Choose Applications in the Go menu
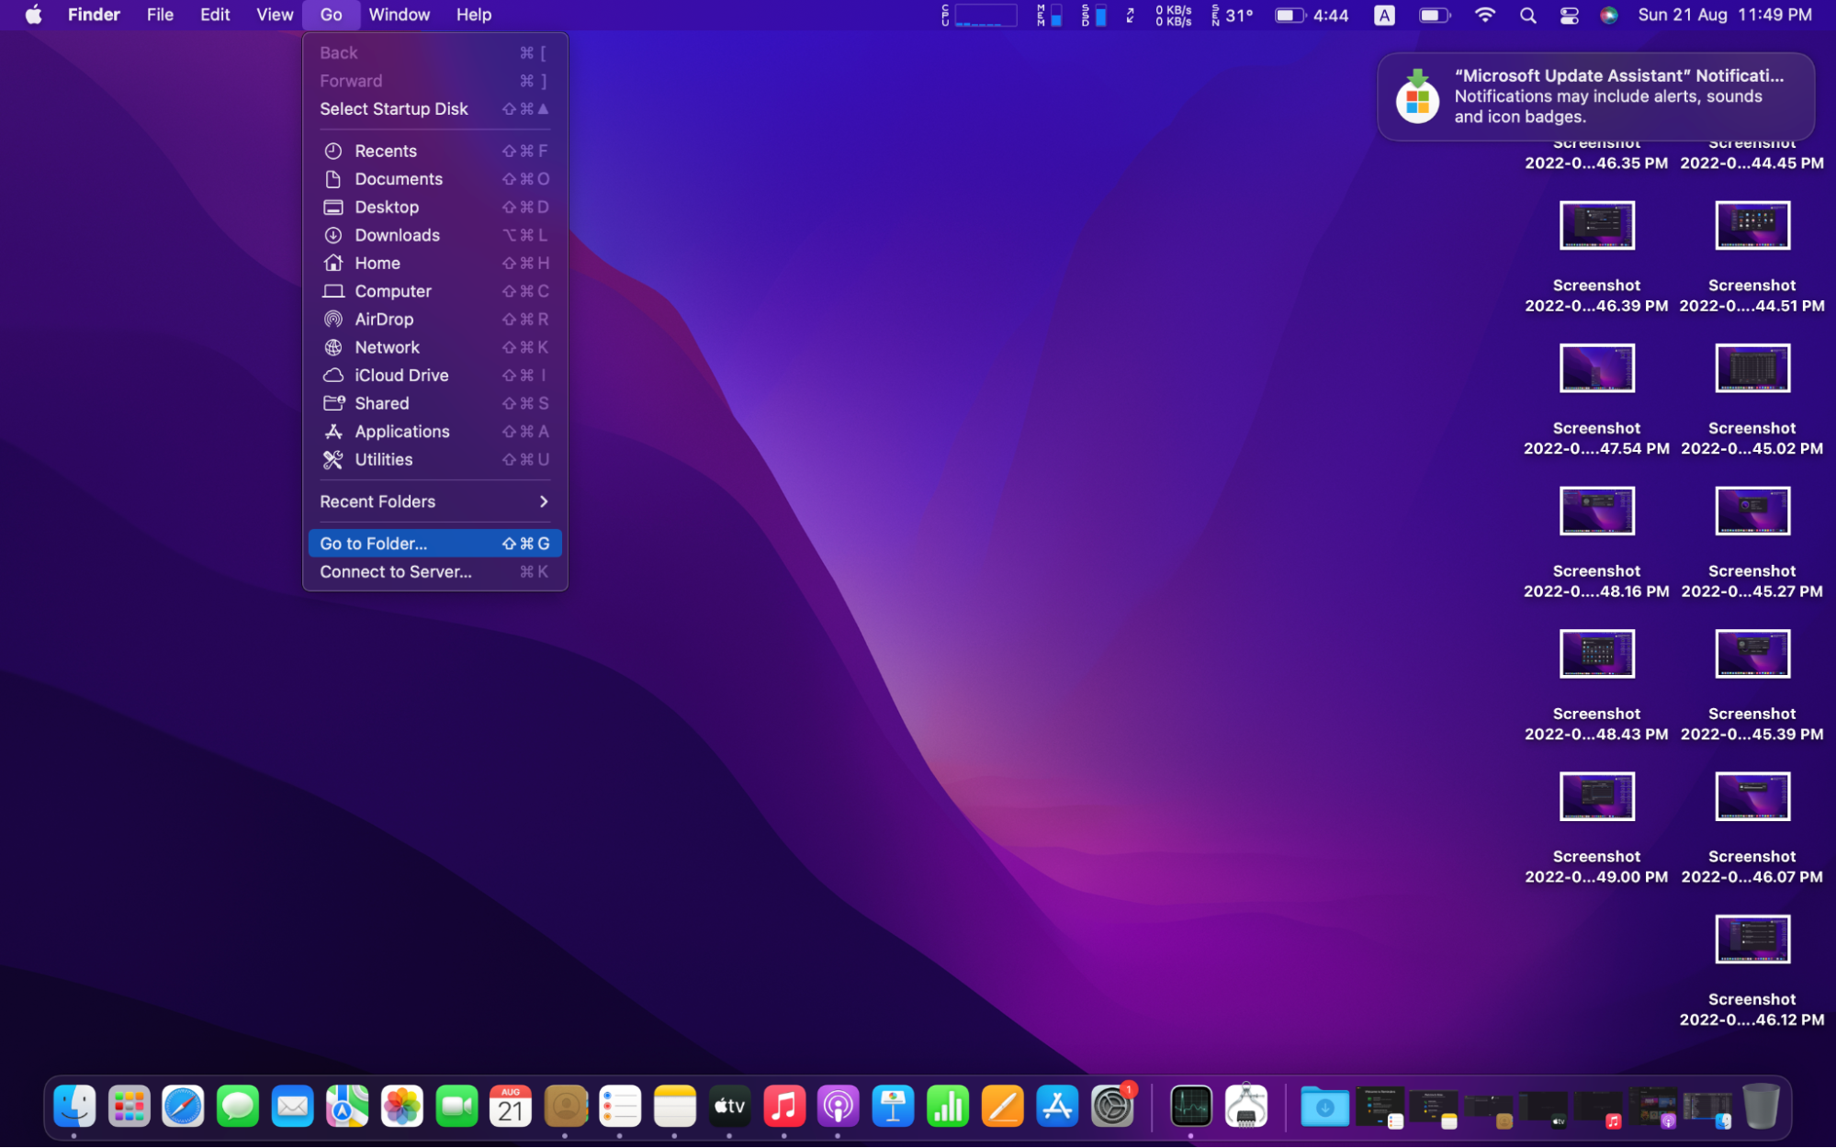This screenshot has width=1836, height=1148. (434, 432)
